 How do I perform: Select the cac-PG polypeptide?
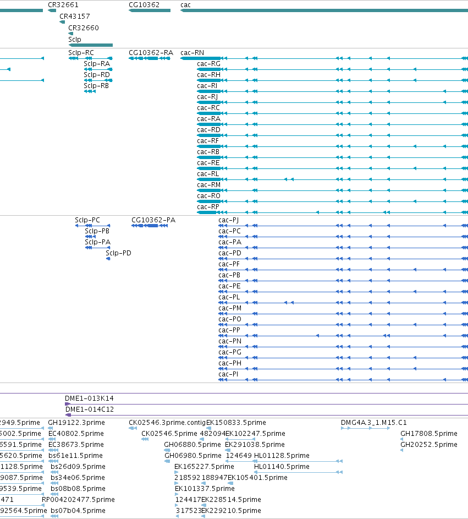[x=343, y=358]
